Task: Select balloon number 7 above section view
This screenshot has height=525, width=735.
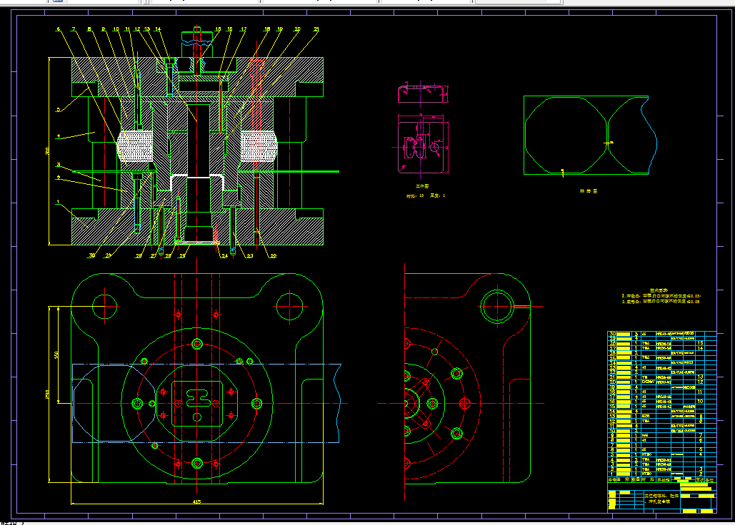Action: [74, 29]
